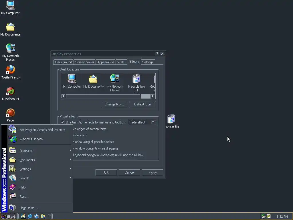Click the Display Properties title bar

click(x=103, y=54)
